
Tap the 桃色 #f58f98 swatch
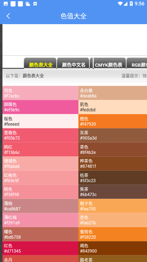(40, 192)
